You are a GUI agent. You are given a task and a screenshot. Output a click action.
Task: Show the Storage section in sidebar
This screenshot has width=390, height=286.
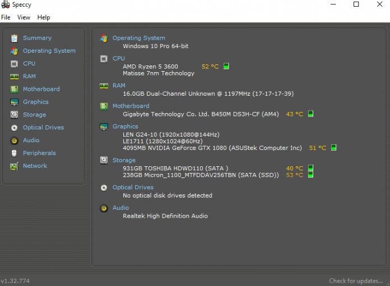pos(34,115)
